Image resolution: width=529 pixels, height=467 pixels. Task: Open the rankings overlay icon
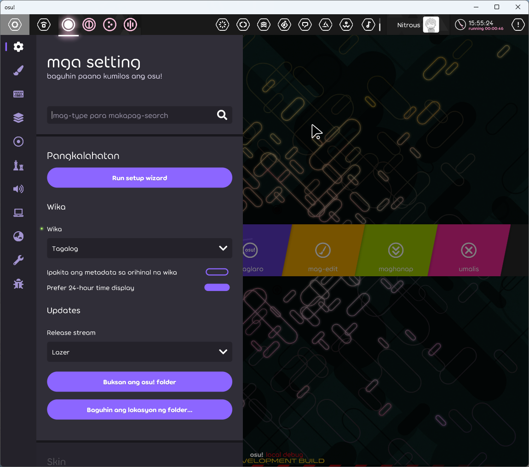point(264,25)
